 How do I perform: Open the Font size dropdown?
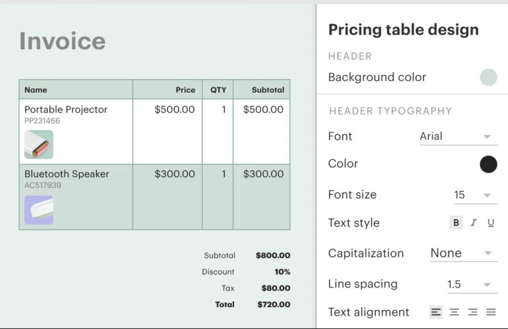[x=475, y=195]
